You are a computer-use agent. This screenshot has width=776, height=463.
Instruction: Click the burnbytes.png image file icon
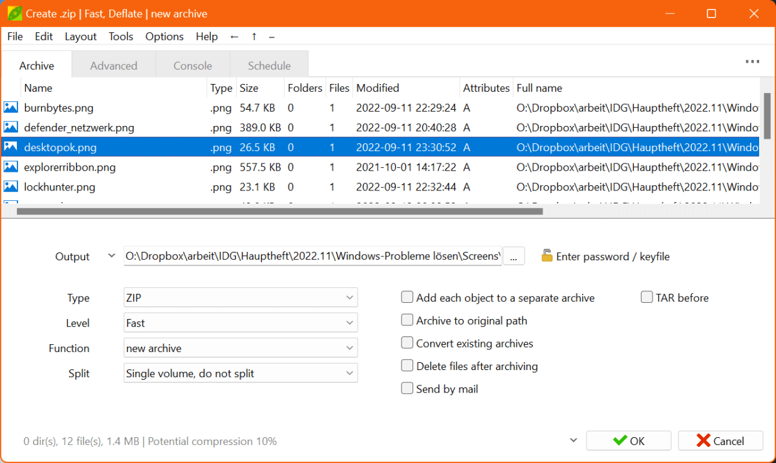click(10, 108)
